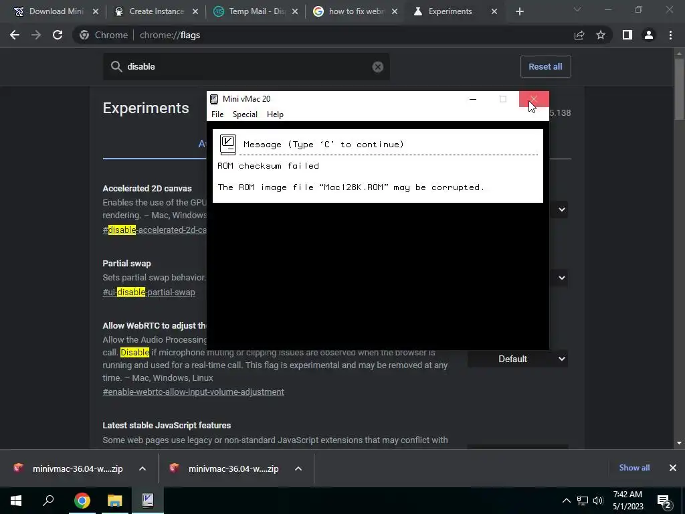Click the Accelerated 2D canvas heading
Viewport: 685px width, 514px height.
[147, 188]
